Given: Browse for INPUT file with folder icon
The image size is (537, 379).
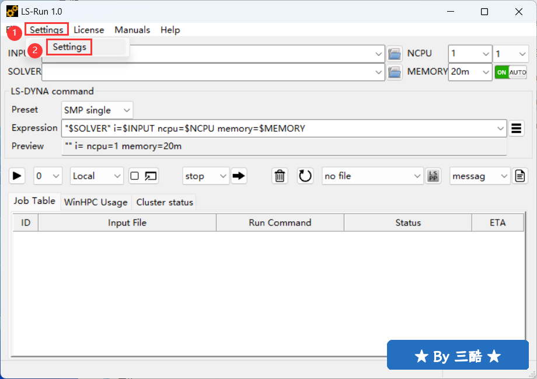Looking at the screenshot, I should (394, 54).
